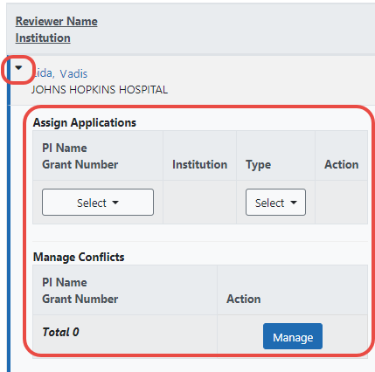Click Institution column header in Assign Applications
This screenshot has height=372, width=375.
199,164
